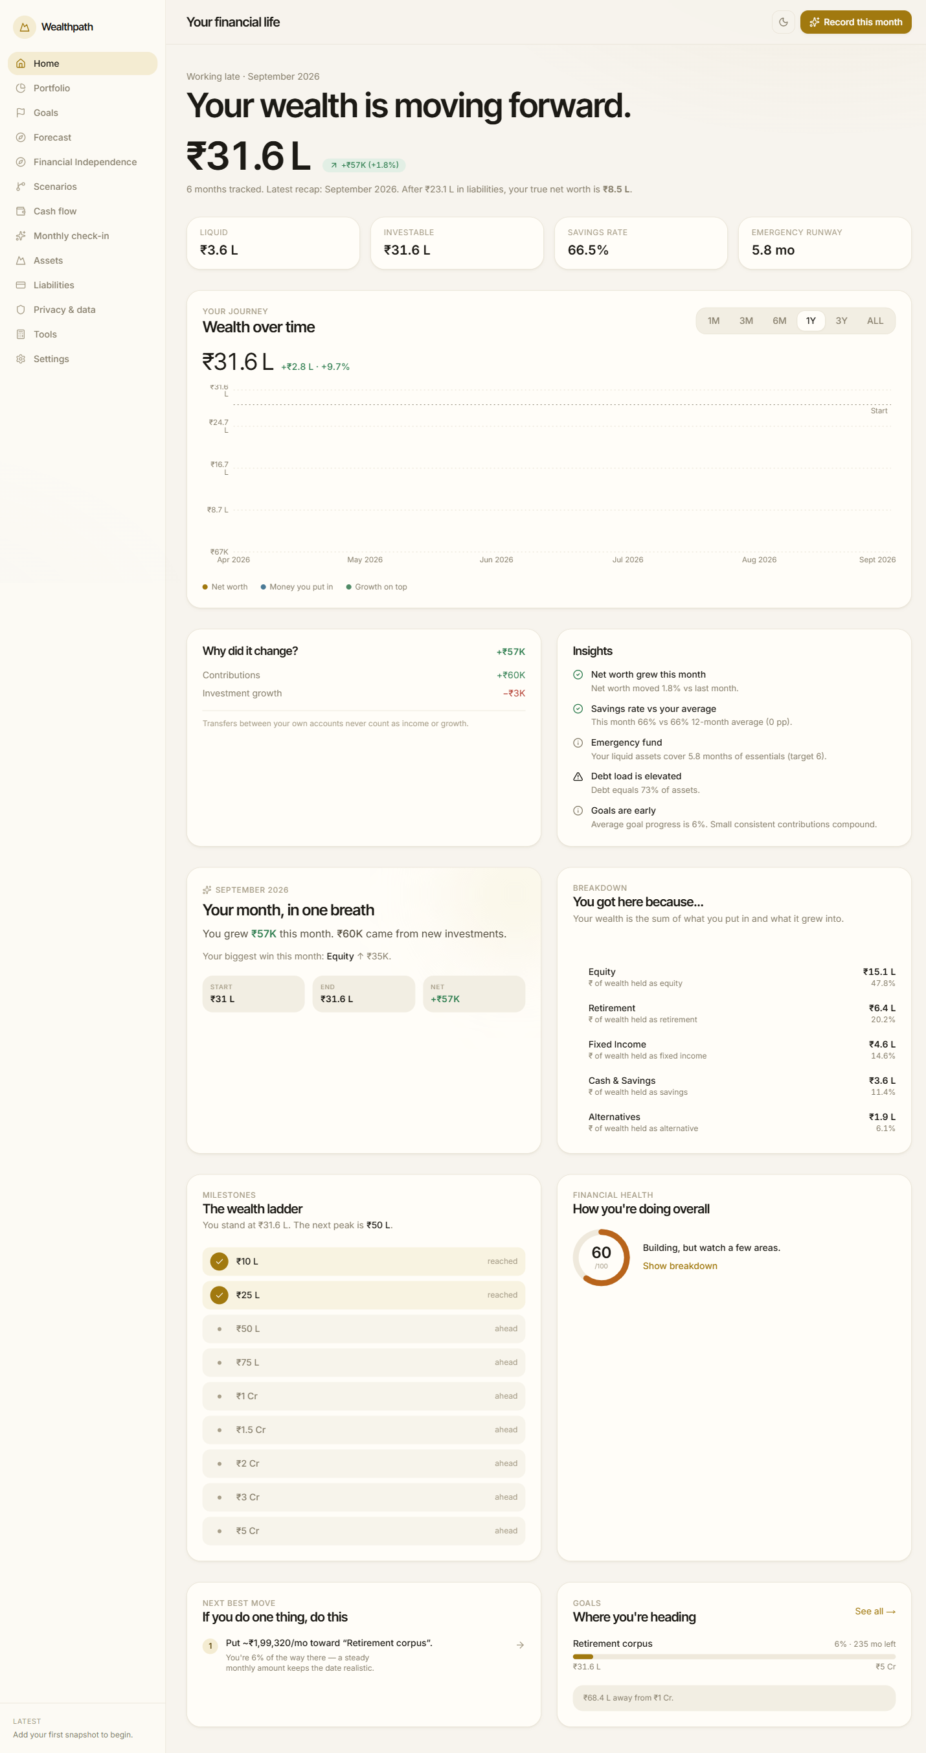Open Liabilities via its card icon
The image size is (926, 1753).
point(21,285)
